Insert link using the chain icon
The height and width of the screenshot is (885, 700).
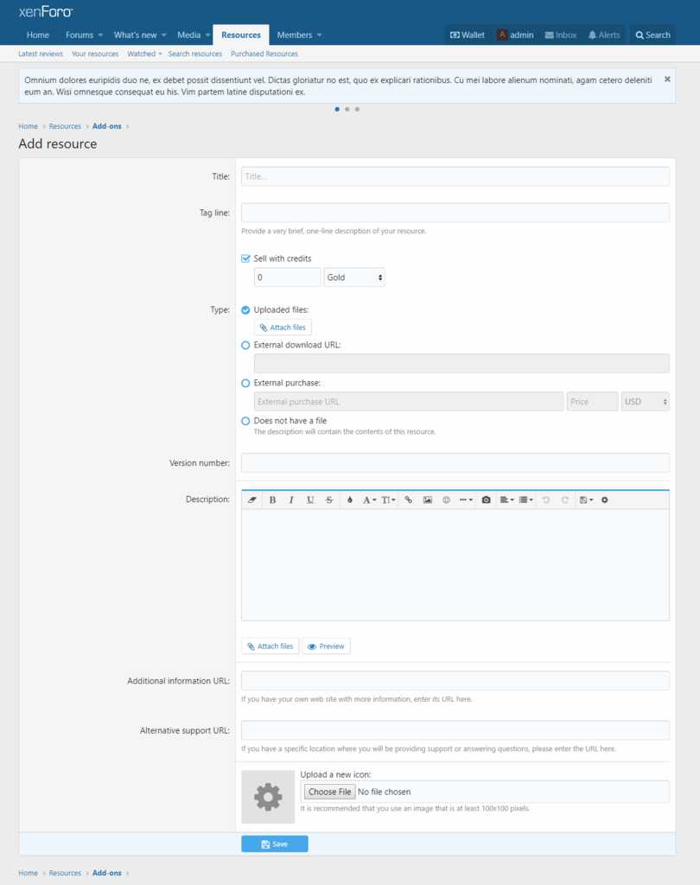[409, 500]
